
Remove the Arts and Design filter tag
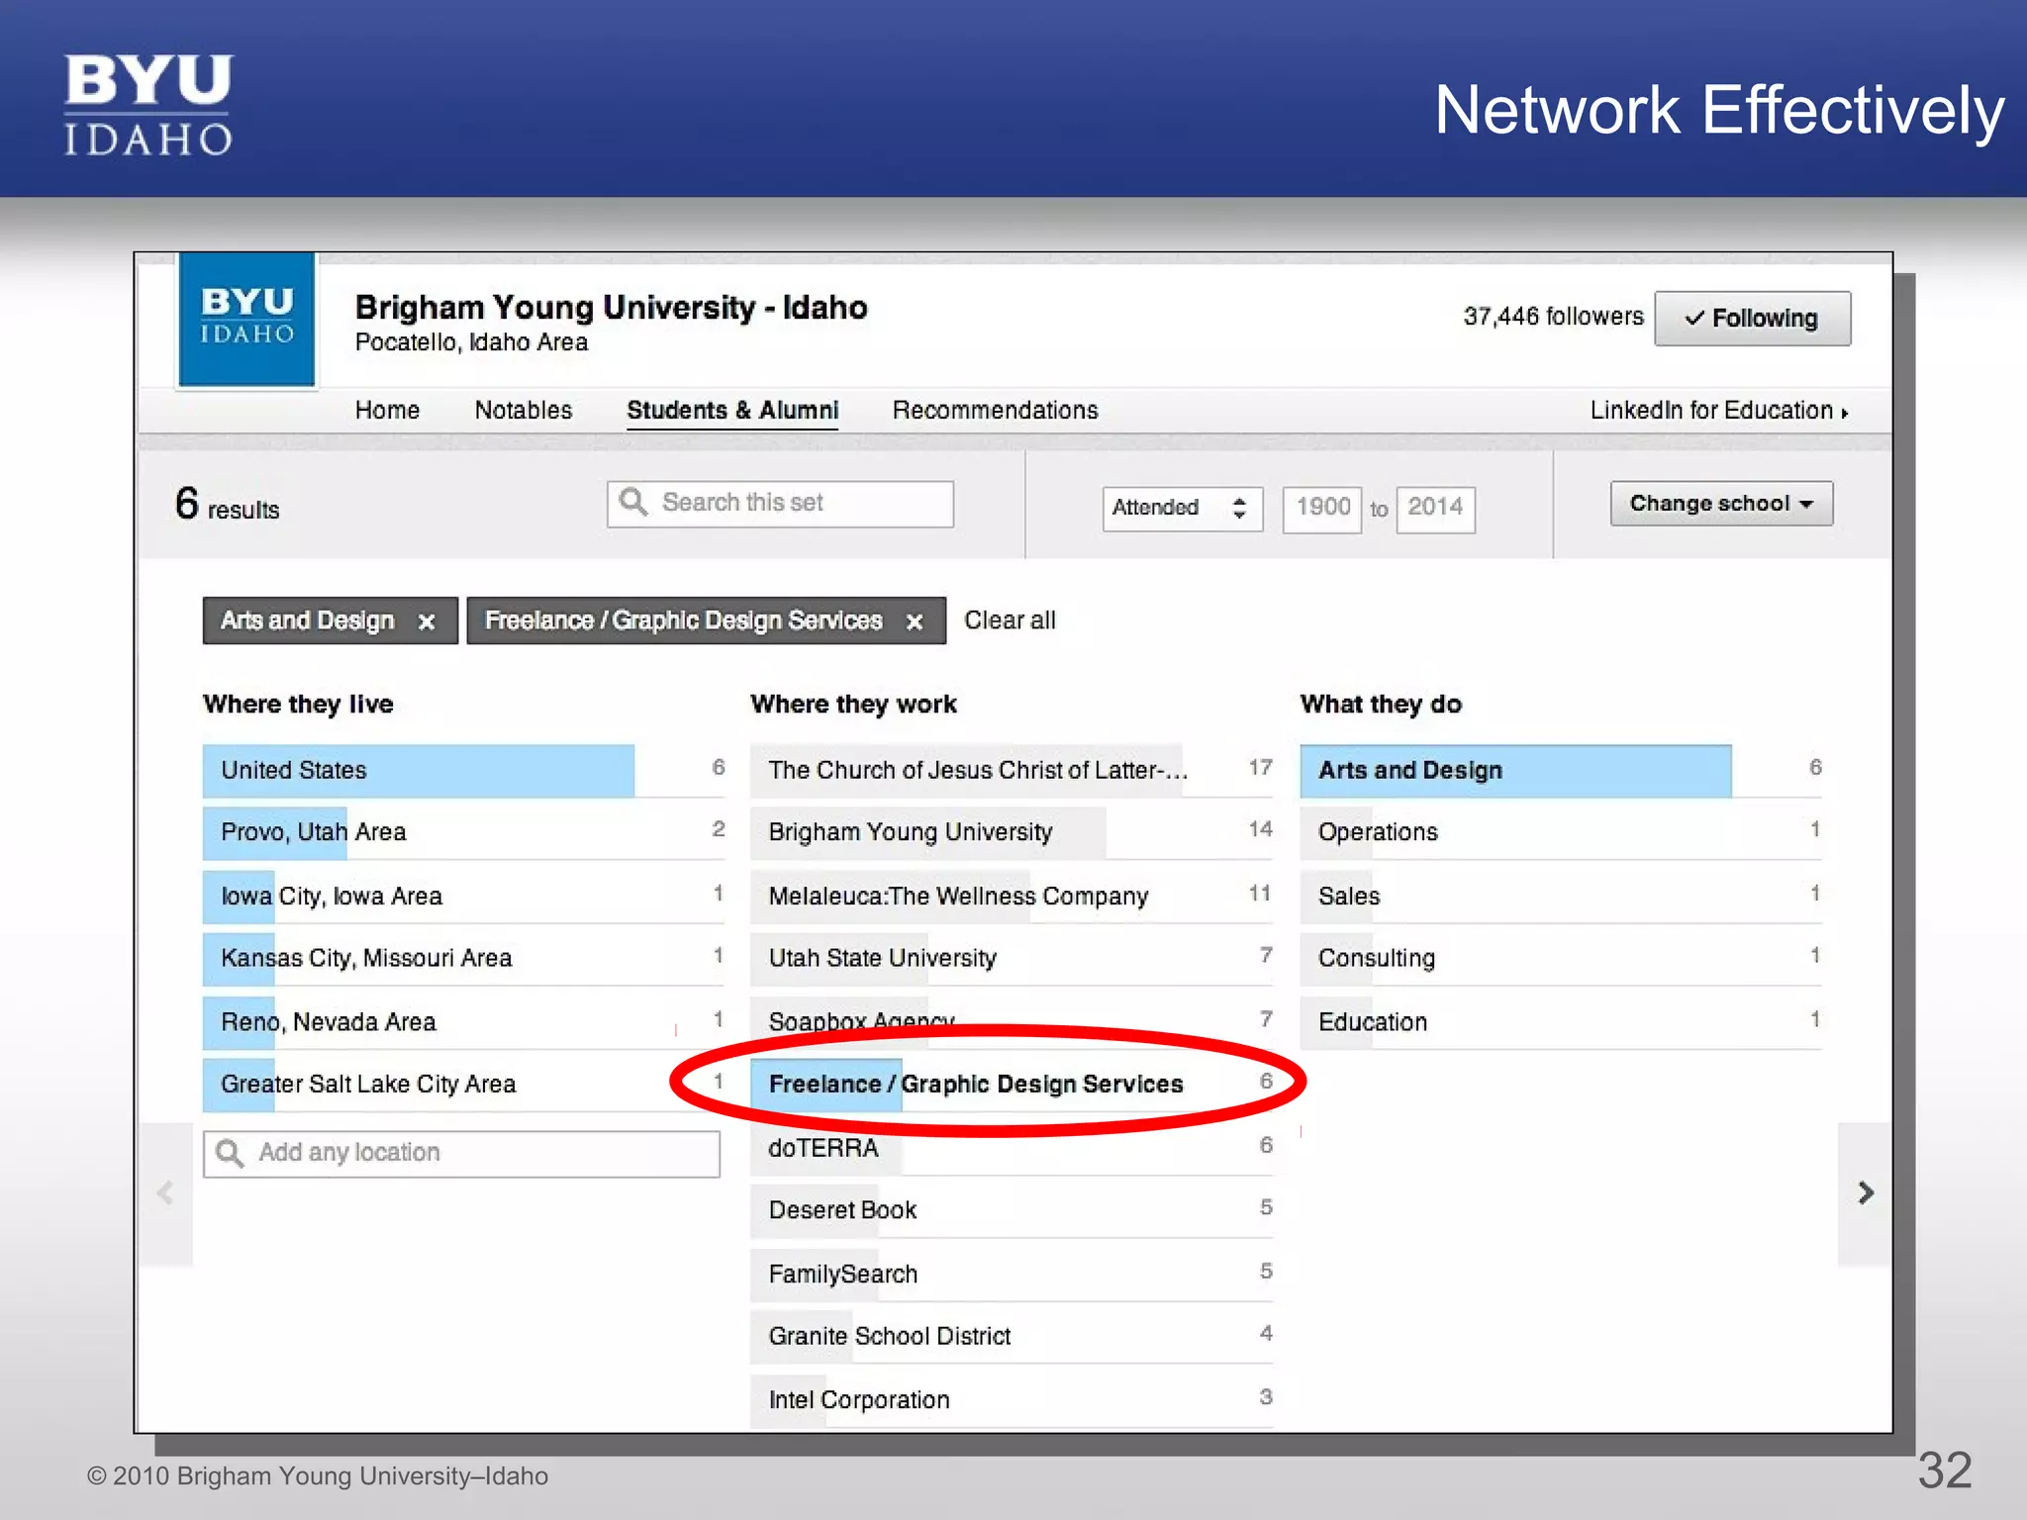pyautogui.click(x=427, y=621)
